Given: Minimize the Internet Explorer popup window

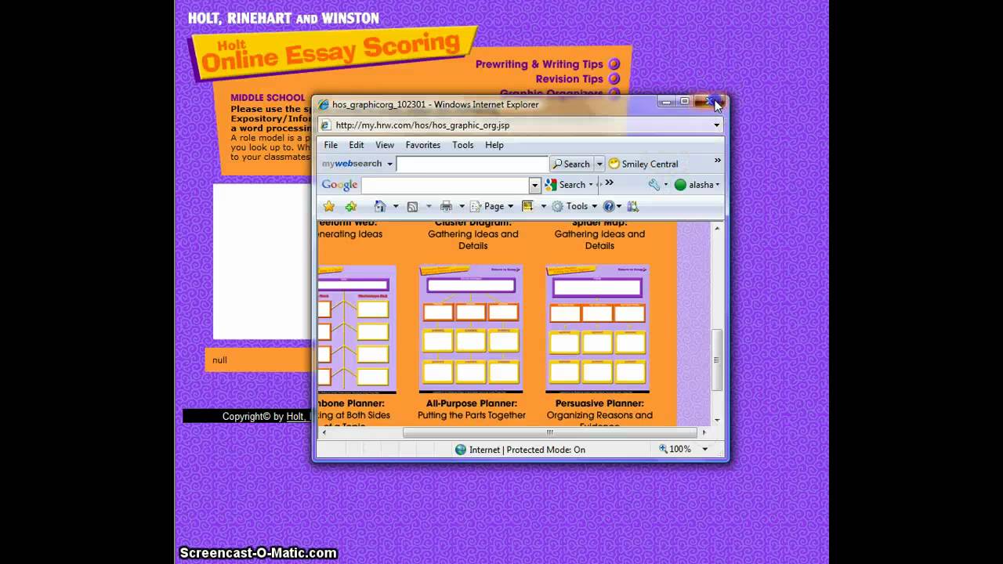Looking at the screenshot, I should tap(666, 101).
